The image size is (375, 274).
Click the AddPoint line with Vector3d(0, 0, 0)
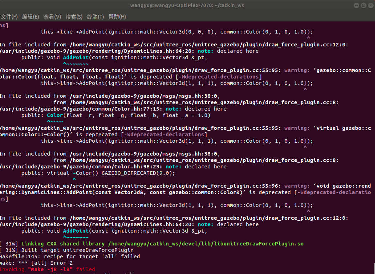(x=177, y=32)
